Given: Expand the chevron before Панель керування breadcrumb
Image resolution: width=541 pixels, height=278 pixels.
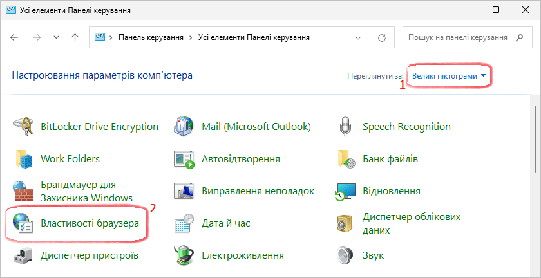Looking at the screenshot, I should point(111,37).
